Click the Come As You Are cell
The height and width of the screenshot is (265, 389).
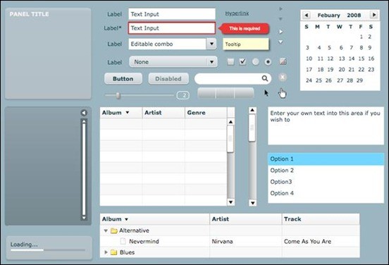click(x=307, y=242)
